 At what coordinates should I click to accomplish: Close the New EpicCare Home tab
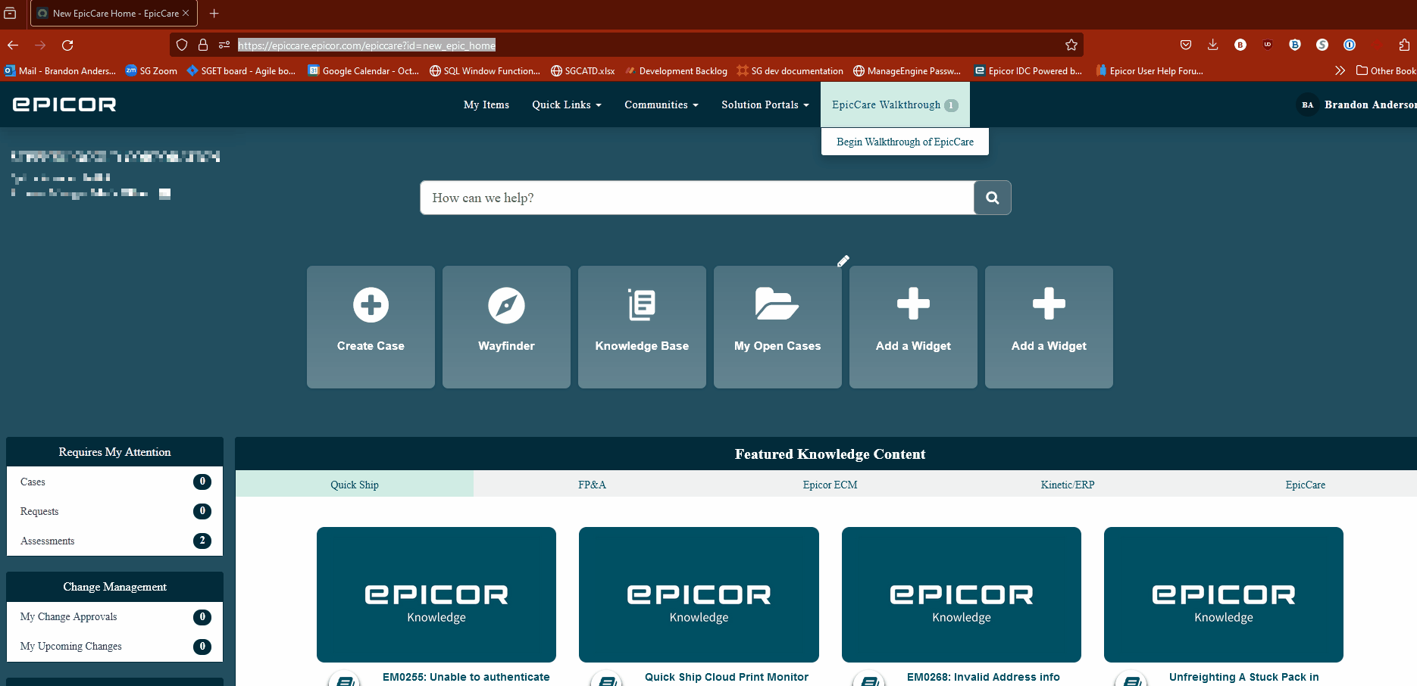coord(186,14)
